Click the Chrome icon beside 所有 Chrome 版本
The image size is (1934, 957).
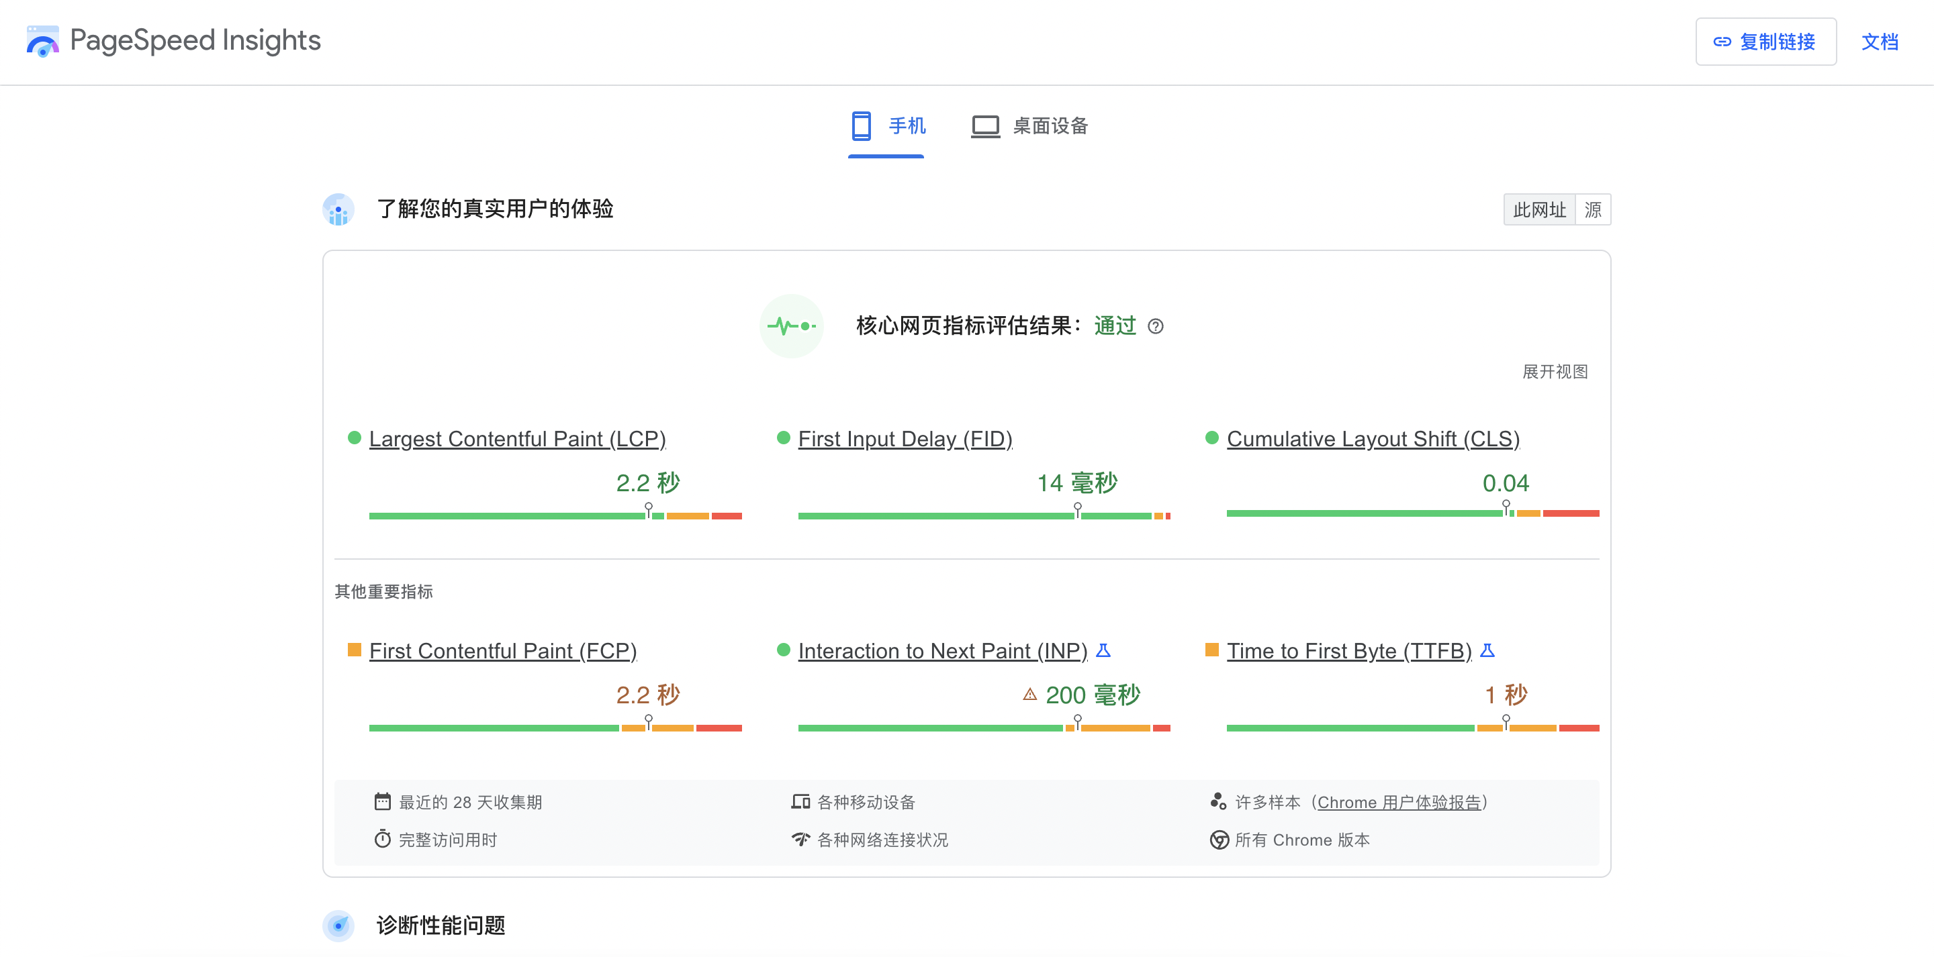(1219, 840)
